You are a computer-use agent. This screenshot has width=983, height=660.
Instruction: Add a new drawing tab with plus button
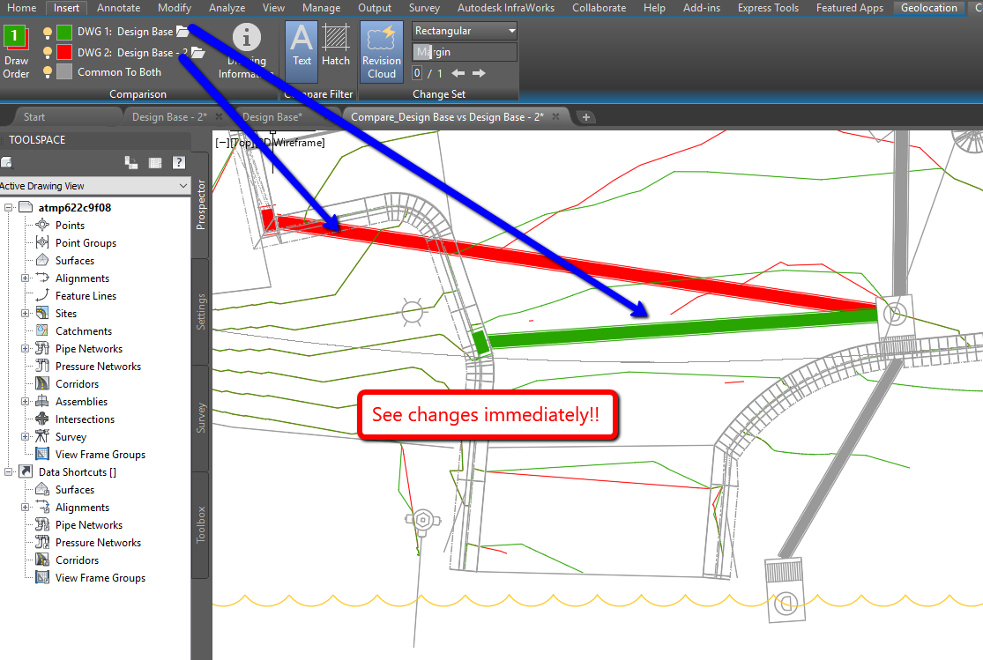586,117
